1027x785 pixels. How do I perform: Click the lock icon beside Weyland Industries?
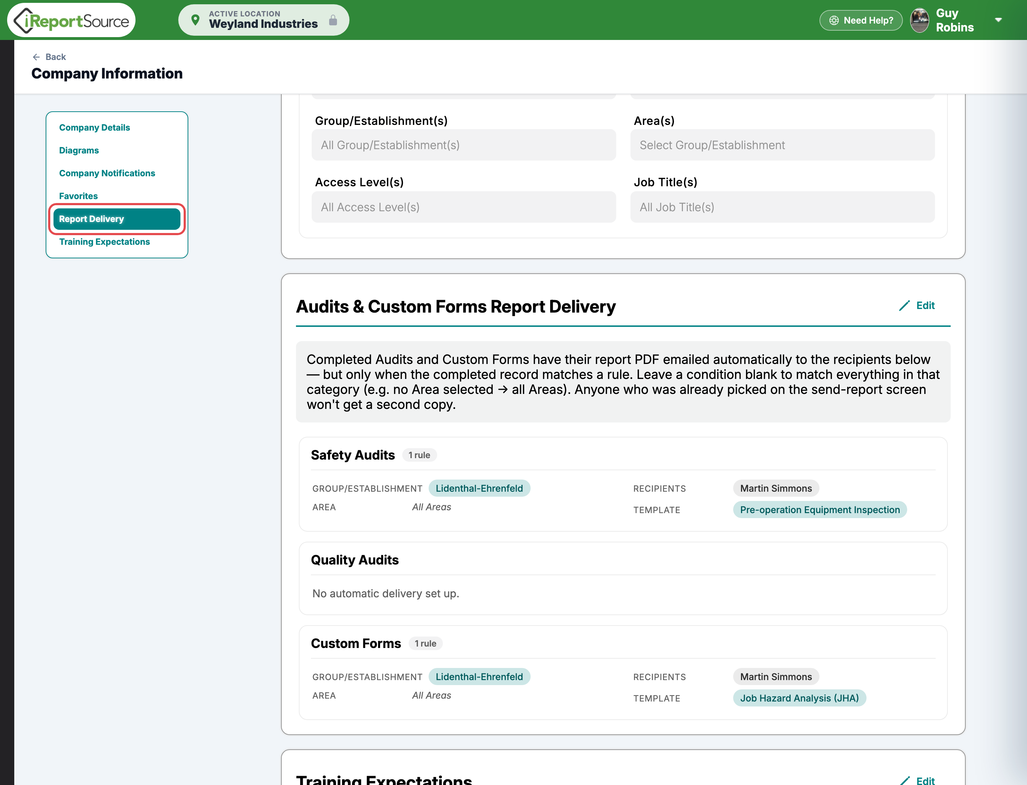tap(333, 20)
